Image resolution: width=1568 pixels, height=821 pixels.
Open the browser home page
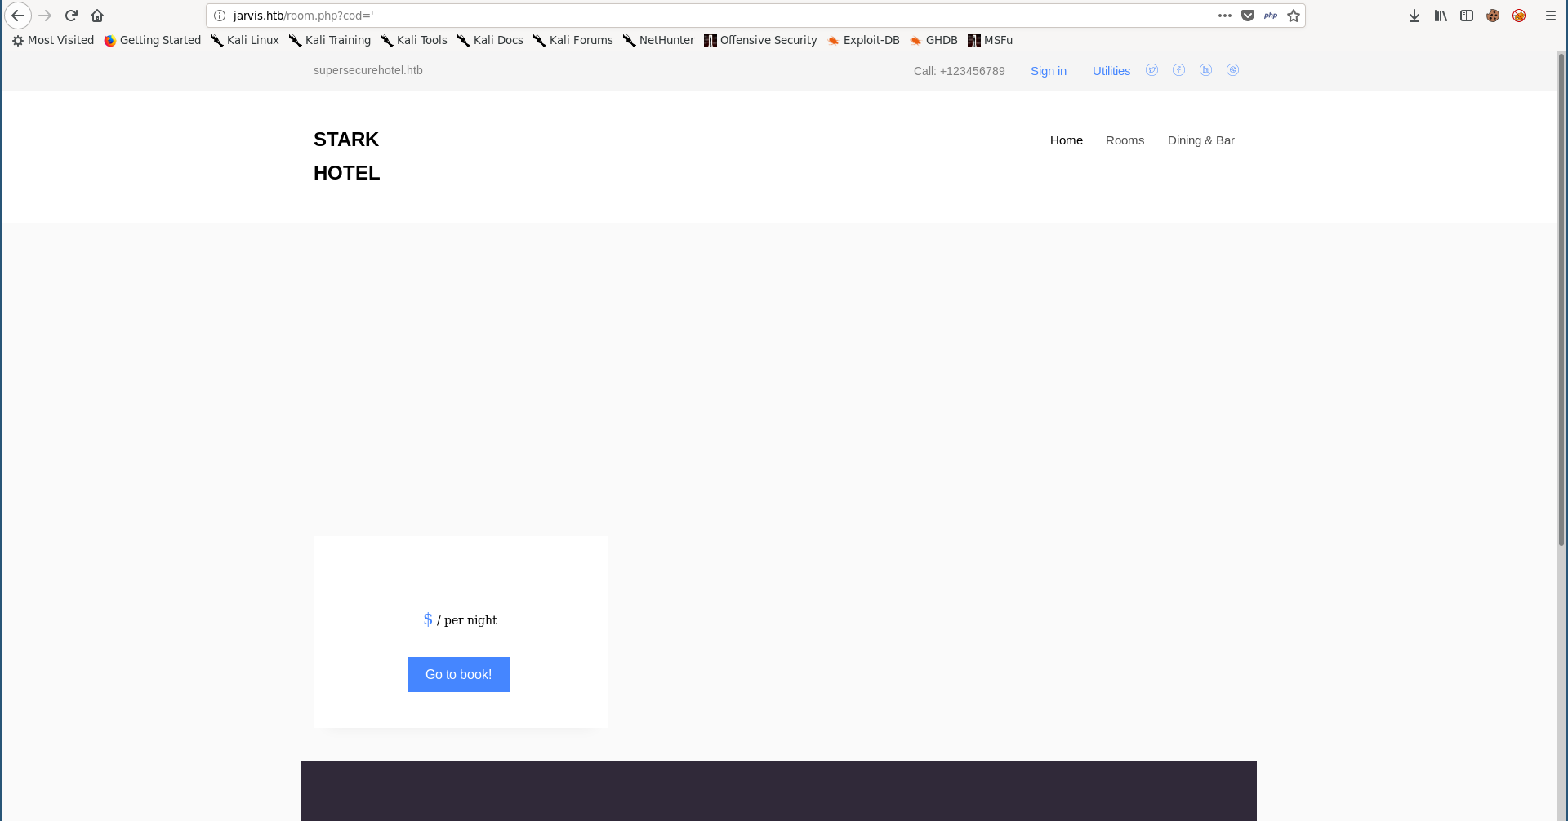coord(97,16)
